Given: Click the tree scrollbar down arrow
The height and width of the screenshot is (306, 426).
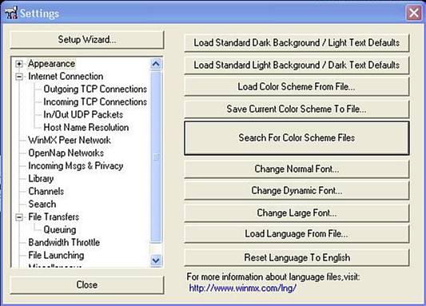Looking at the screenshot, I should tap(156, 260).
